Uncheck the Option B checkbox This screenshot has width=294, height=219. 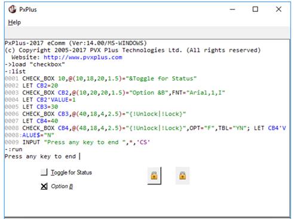pos(44,186)
